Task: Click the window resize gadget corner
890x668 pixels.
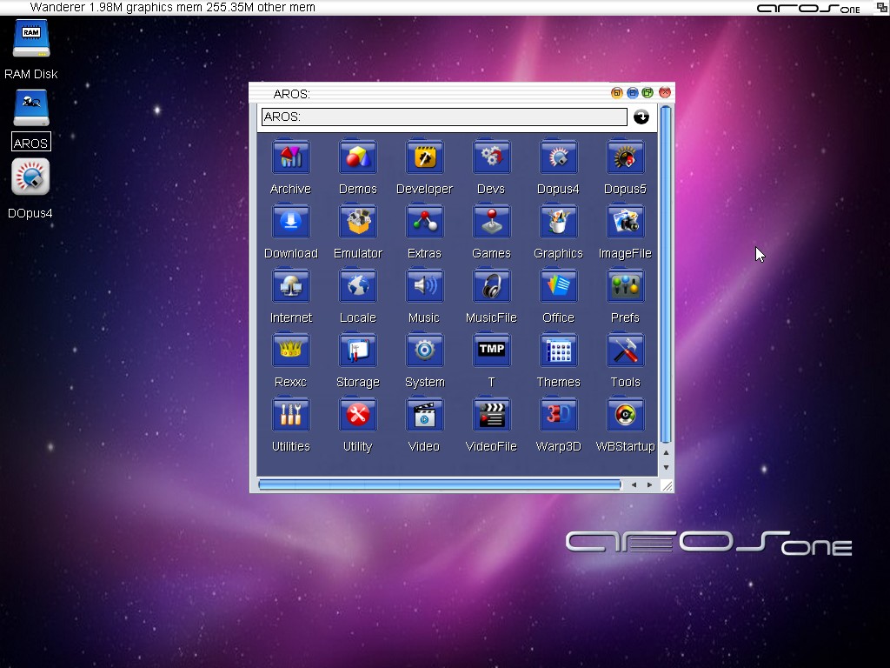Action: tap(667, 485)
